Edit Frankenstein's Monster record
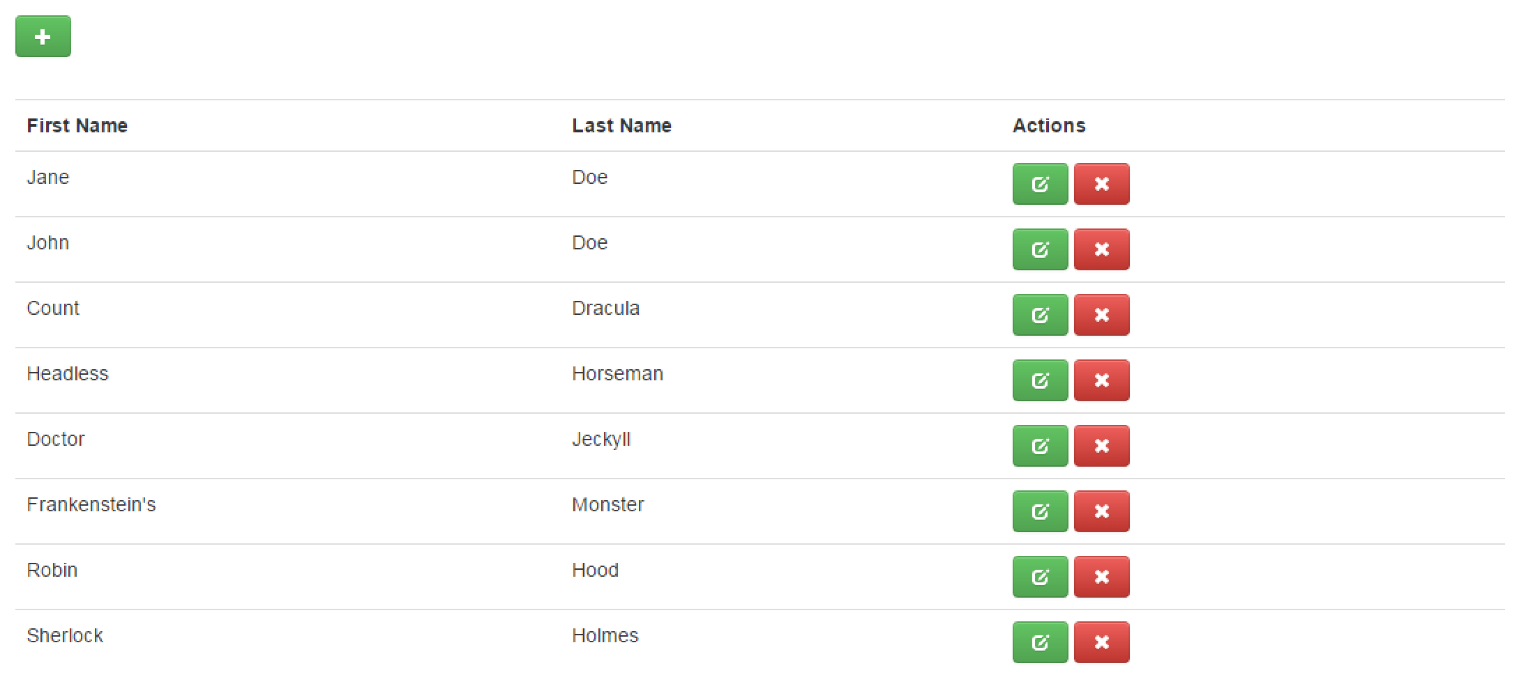The width and height of the screenshot is (1526, 691). point(1040,511)
